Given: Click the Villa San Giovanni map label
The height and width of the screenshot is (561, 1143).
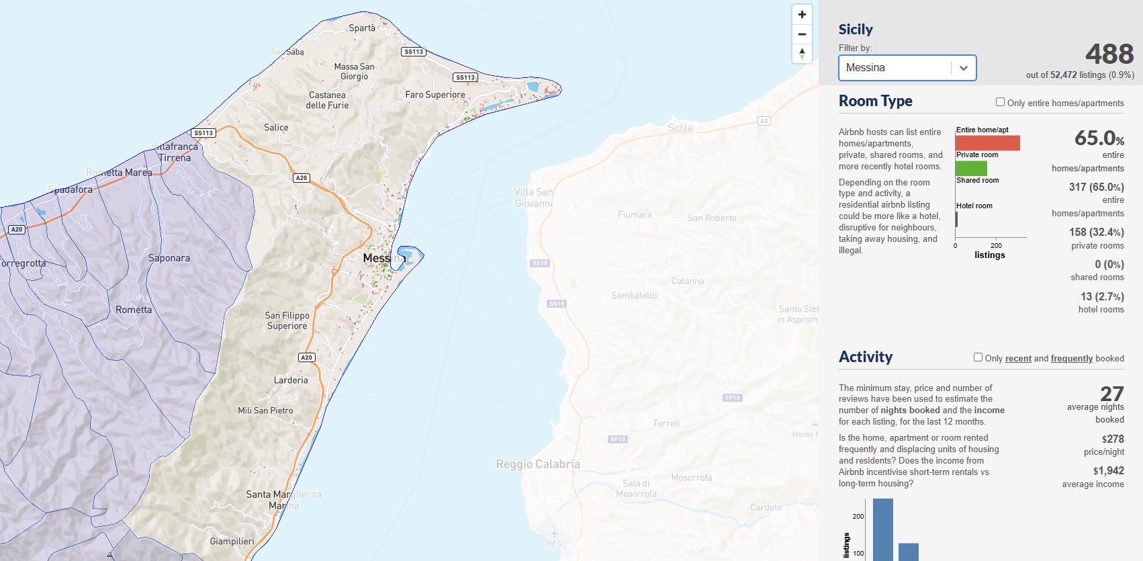Looking at the screenshot, I should pos(534,198).
